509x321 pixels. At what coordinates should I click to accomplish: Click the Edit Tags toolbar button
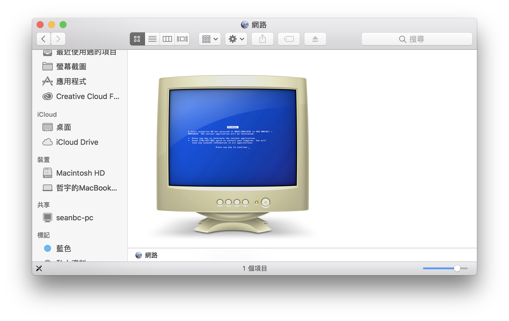click(x=289, y=39)
